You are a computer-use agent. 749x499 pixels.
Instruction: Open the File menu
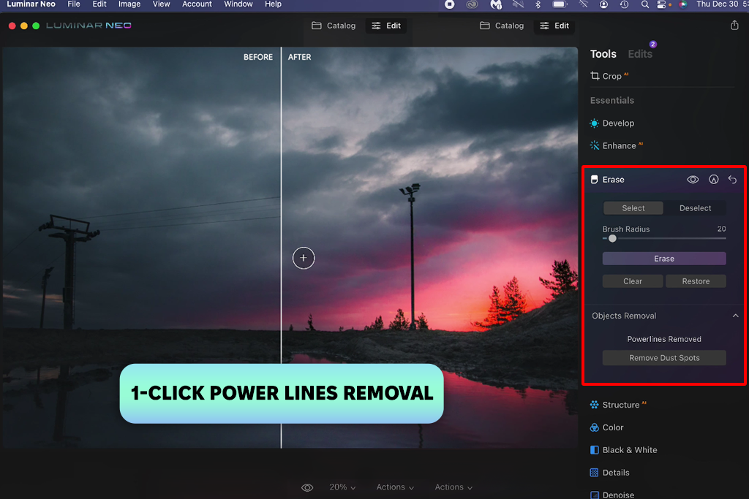tap(74, 4)
